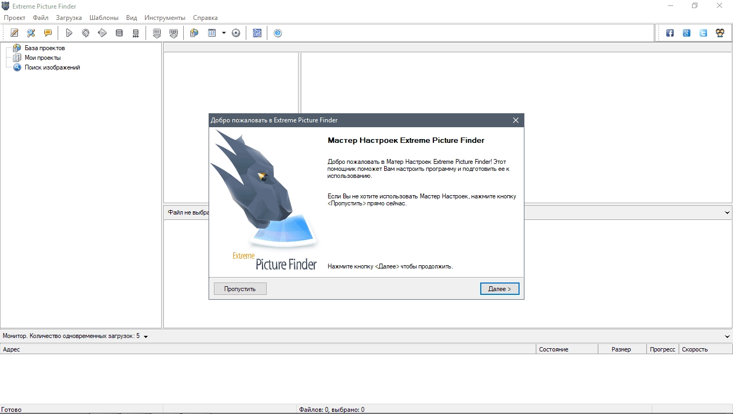Click the Google icon in toolbar
Viewport: 733px width, 414px height.
[687, 33]
